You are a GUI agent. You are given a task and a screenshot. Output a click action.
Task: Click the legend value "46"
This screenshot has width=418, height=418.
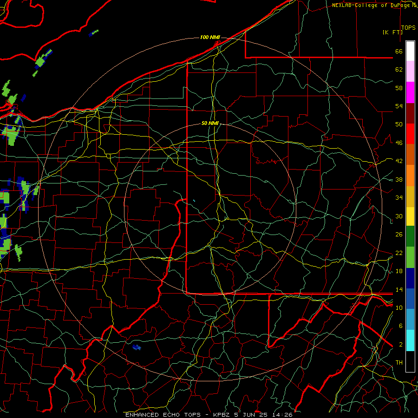pos(399,143)
